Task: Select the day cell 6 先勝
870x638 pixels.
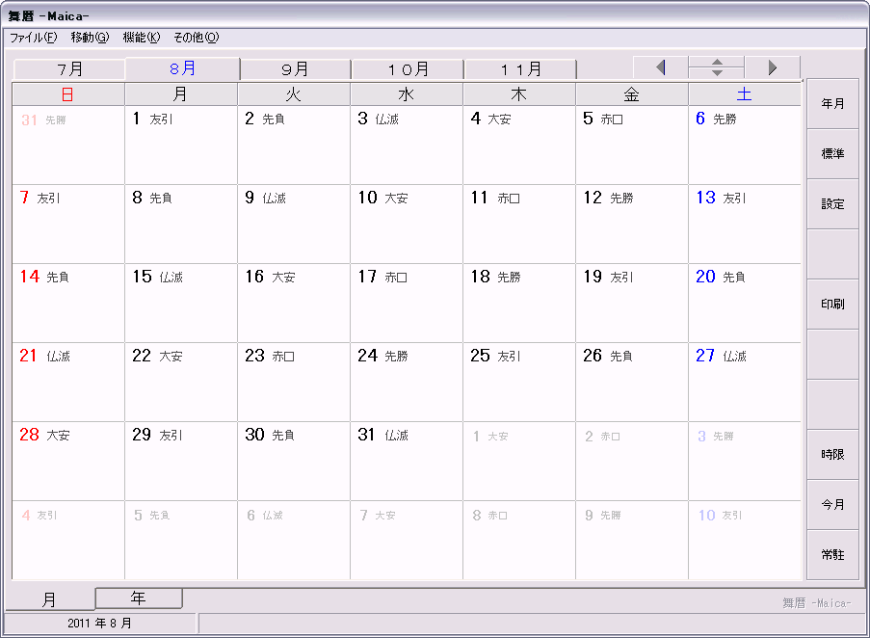Action: (745, 145)
